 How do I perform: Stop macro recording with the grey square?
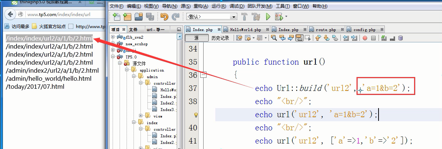click(x=373, y=38)
